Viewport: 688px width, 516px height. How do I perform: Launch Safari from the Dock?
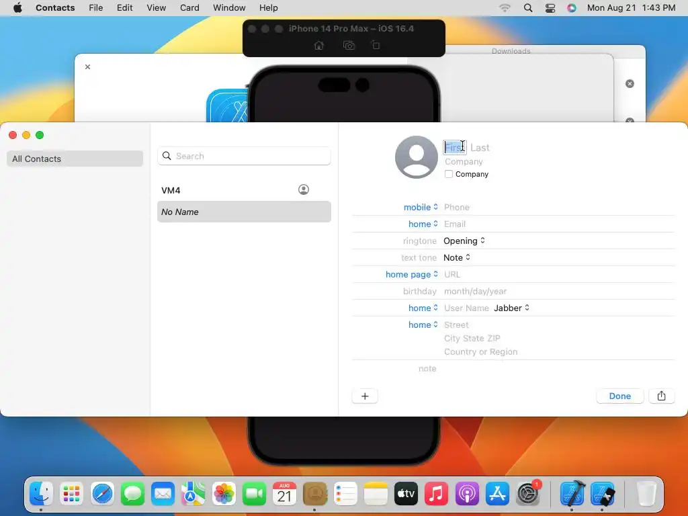pyautogui.click(x=102, y=494)
